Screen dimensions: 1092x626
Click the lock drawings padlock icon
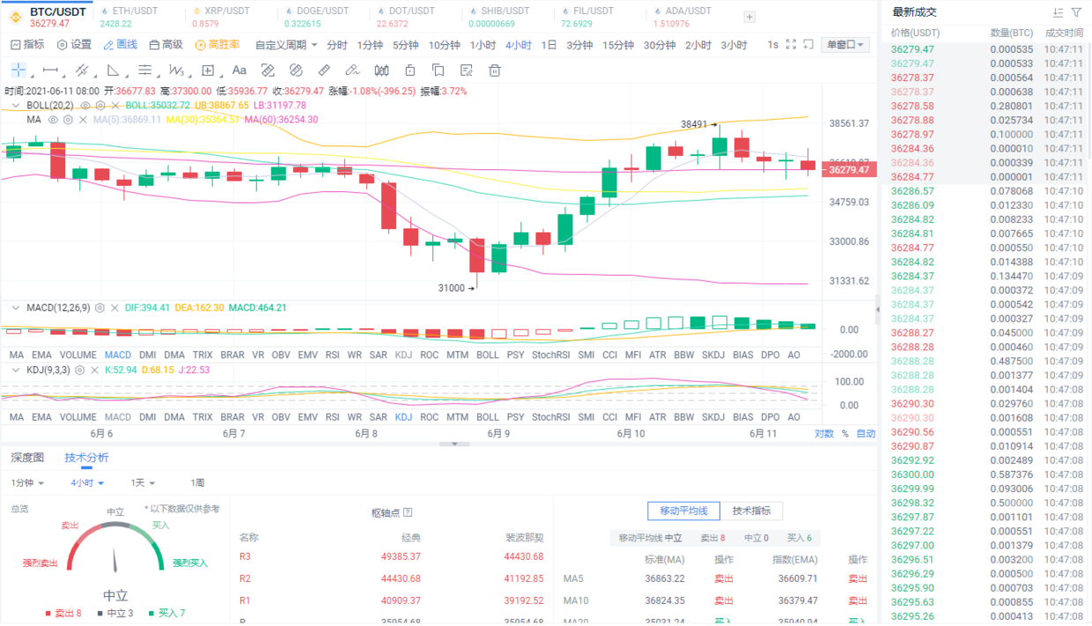(x=409, y=70)
